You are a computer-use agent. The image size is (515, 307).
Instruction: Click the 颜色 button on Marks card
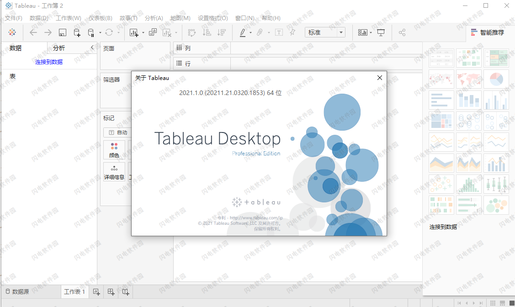pyautogui.click(x=114, y=150)
